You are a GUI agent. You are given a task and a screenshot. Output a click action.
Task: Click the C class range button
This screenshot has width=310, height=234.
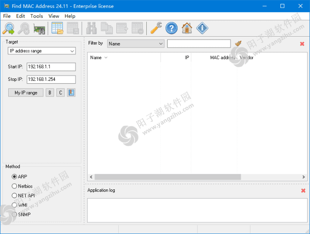(61, 93)
